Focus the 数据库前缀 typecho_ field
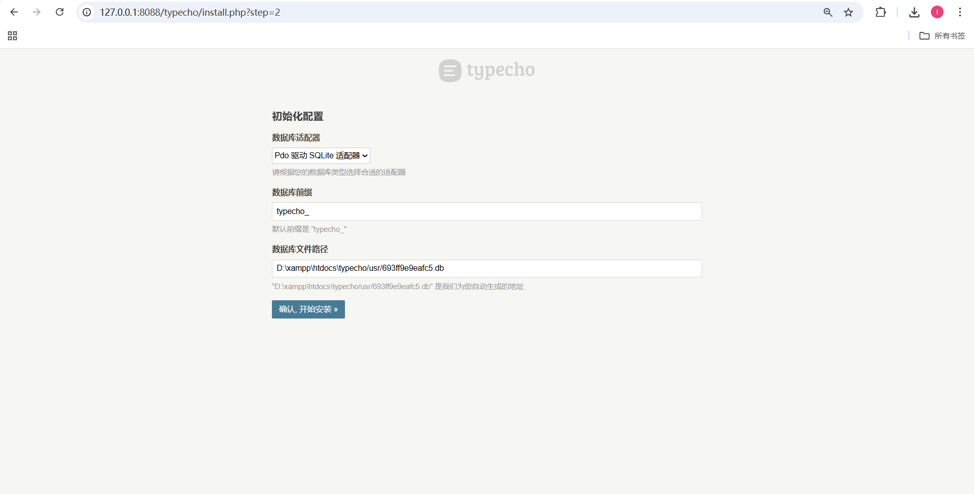The height and width of the screenshot is (494, 974). pos(486,211)
